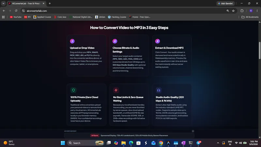This screenshot has width=261, height=147.
Task: Open Microsoft Store from taskbar
Action: [138, 143]
